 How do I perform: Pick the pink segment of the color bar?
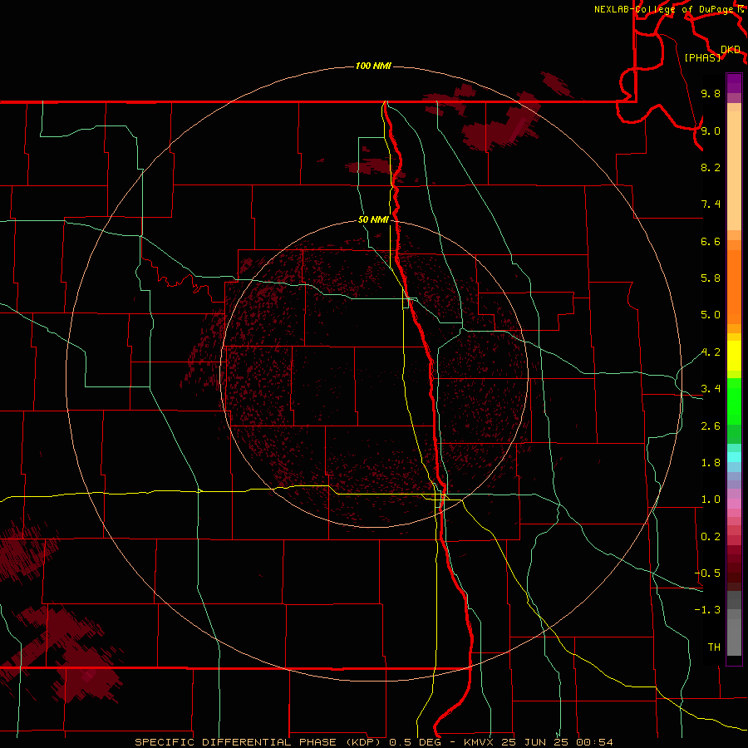[x=734, y=504]
